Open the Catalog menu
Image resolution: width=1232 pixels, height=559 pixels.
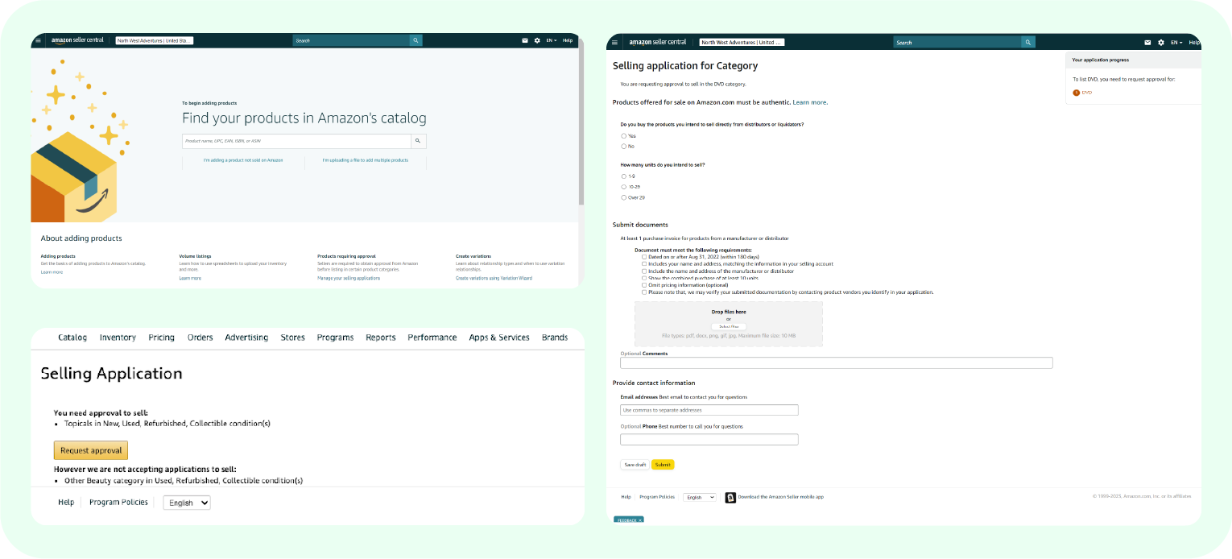coord(72,337)
